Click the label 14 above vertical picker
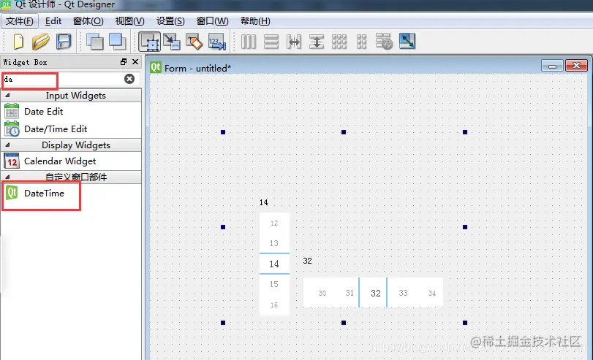 [264, 202]
